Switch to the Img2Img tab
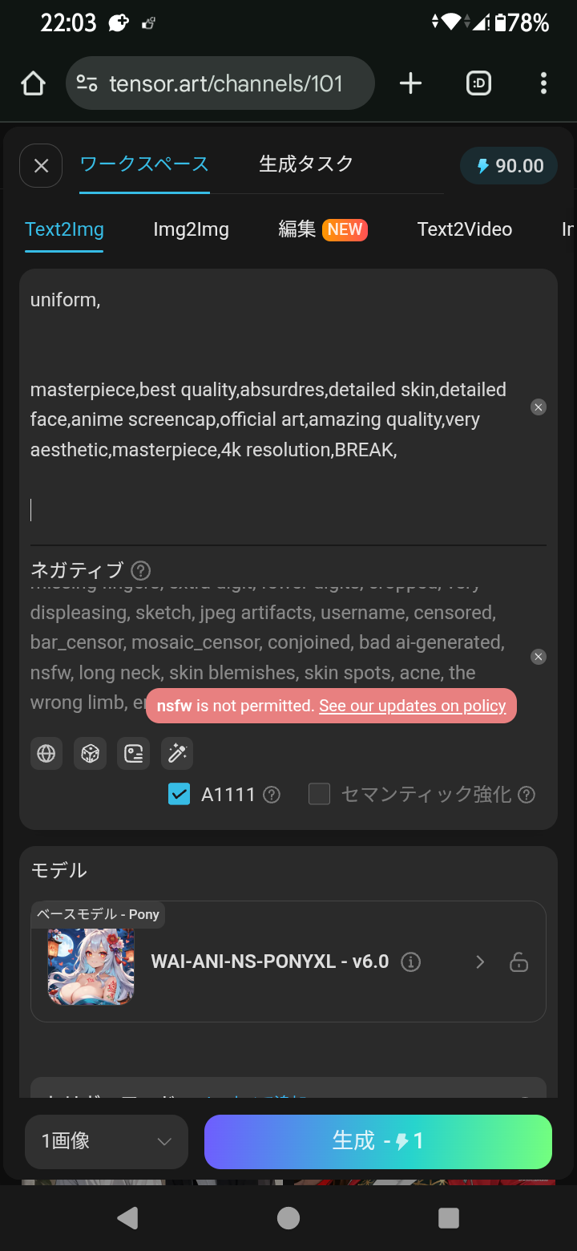The width and height of the screenshot is (577, 1251). point(191,229)
